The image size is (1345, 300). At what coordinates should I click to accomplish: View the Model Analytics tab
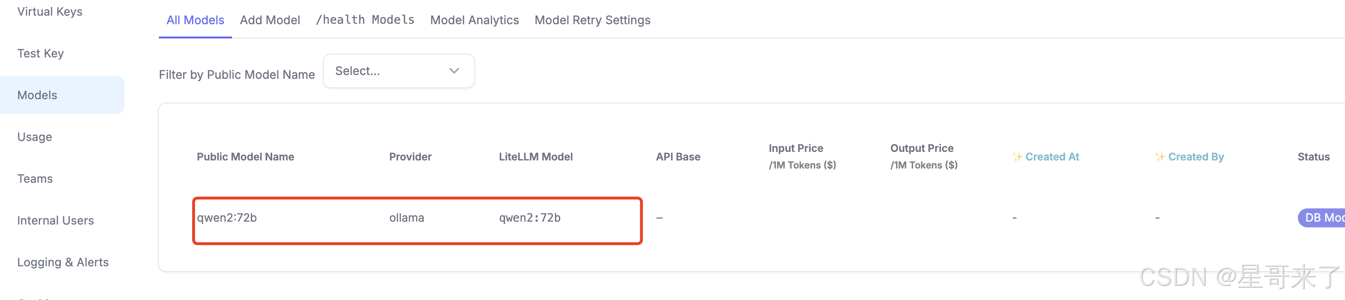(x=474, y=20)
